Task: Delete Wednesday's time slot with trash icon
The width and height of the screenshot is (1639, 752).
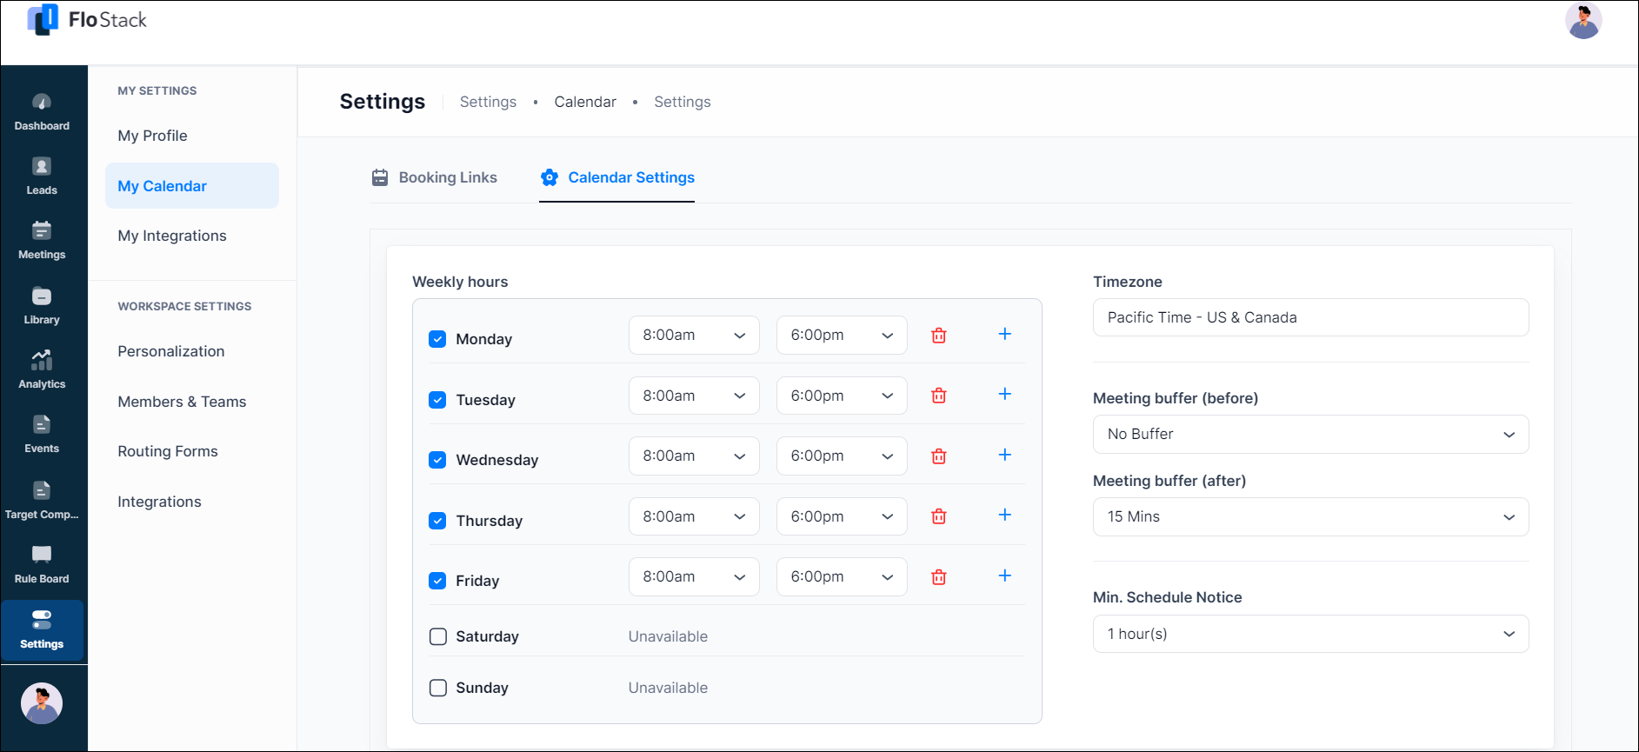Action: 939,456
